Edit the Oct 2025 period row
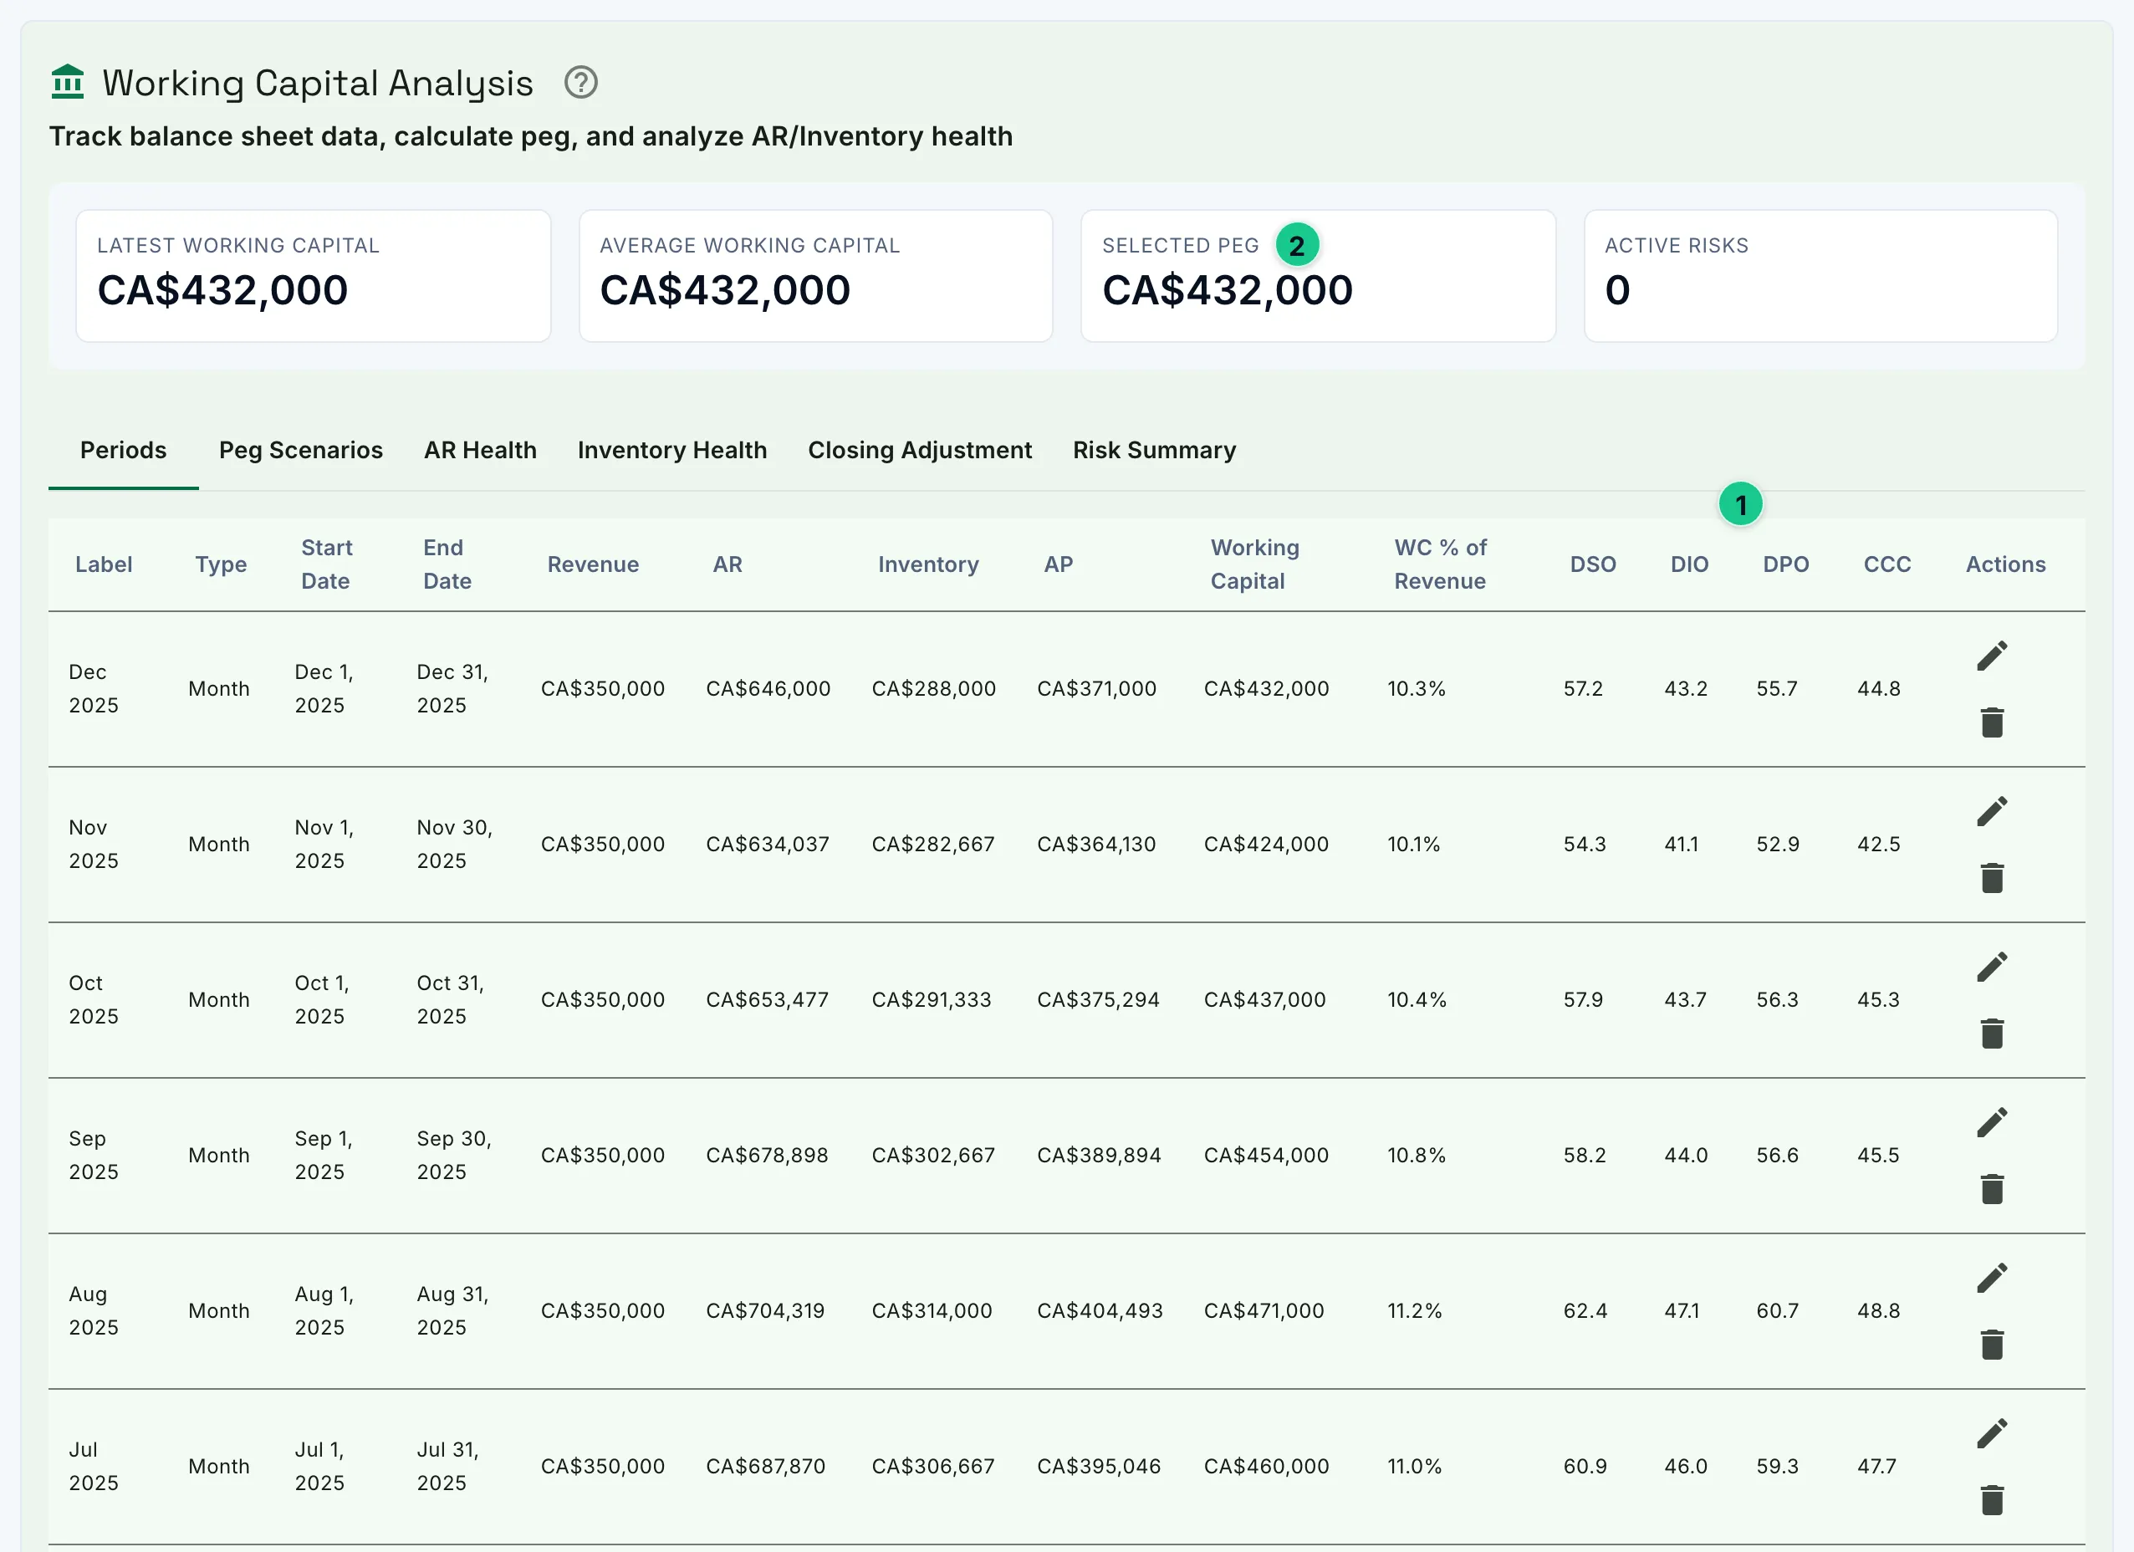 point(1992,966)
